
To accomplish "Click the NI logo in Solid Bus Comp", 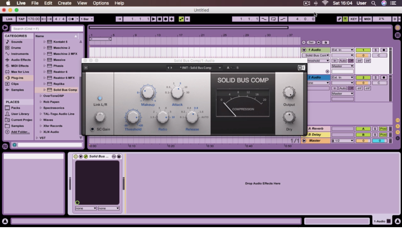I will click(301, 67).
